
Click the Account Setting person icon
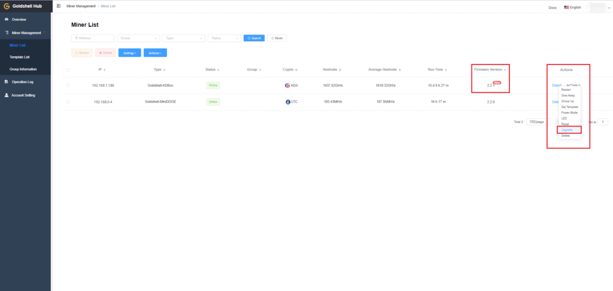click(x=7, y=95)
